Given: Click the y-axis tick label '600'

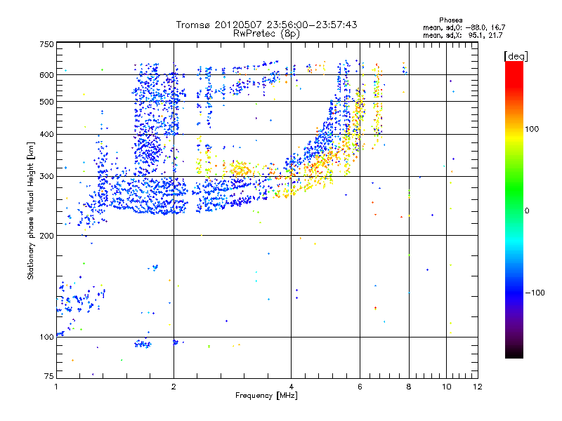Looking at the screenshot, I should point(46,75).
